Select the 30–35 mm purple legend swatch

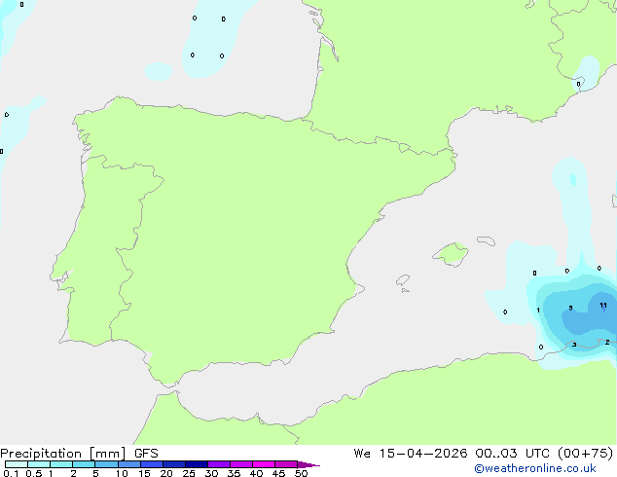(x=219, y=464)
